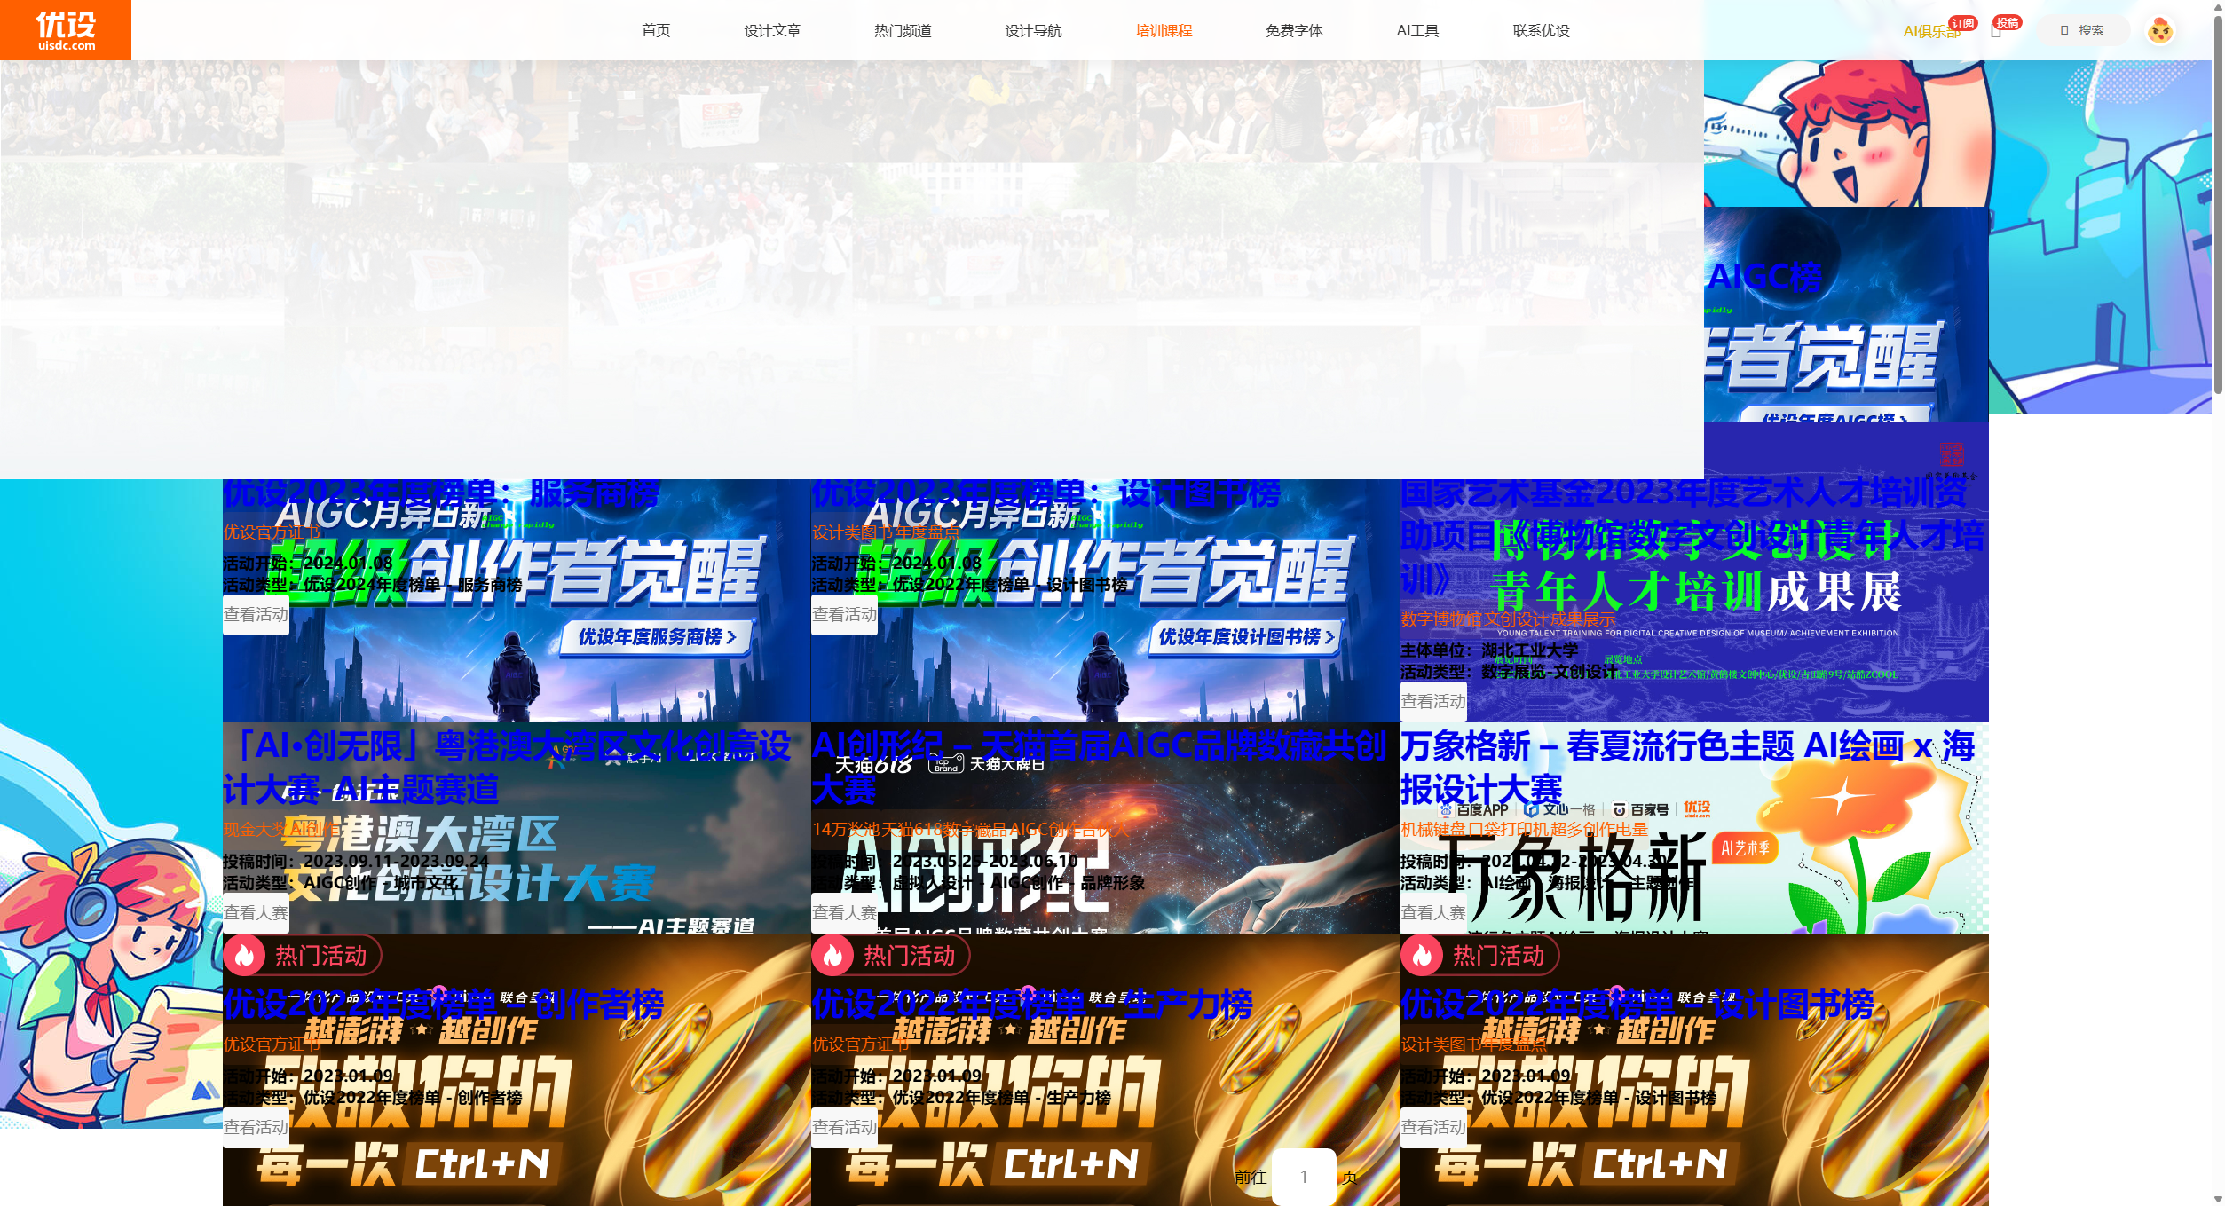Open 优设2023年度榜单：设计图书榜 title
Screen dimensions: 2225x1206
1045,493
